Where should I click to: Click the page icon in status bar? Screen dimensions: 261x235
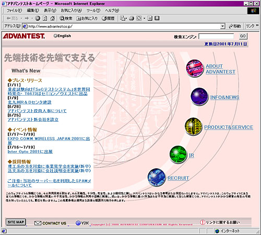click(x=4, y=231)
